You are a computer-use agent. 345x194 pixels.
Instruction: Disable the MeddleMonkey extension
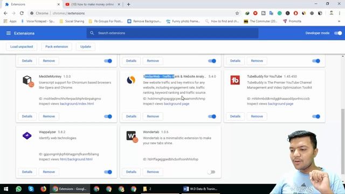108,116
